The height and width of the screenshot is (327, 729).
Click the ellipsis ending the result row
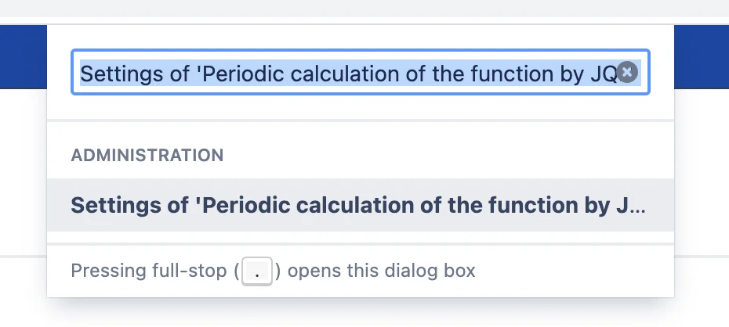[x=638, y=210]
